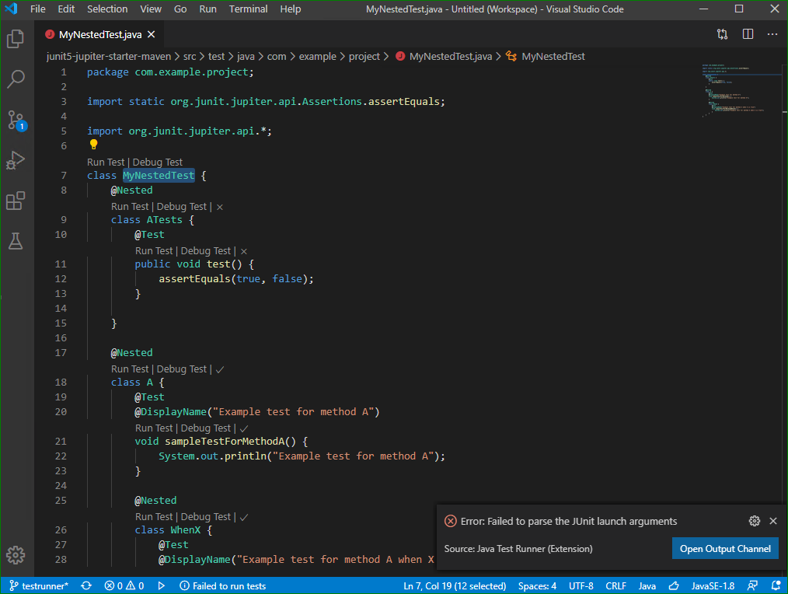
Task: Click Run Test above class MyNestedTest
Action: [x=106, y=162]
